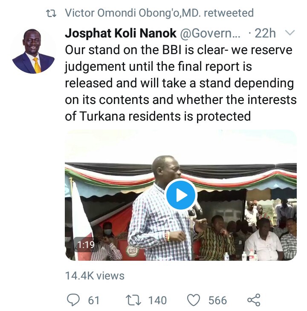Share the tweet via the share icon
Image resolution: width=307 pixels, height=311 pixels.
tap(254, 300)
